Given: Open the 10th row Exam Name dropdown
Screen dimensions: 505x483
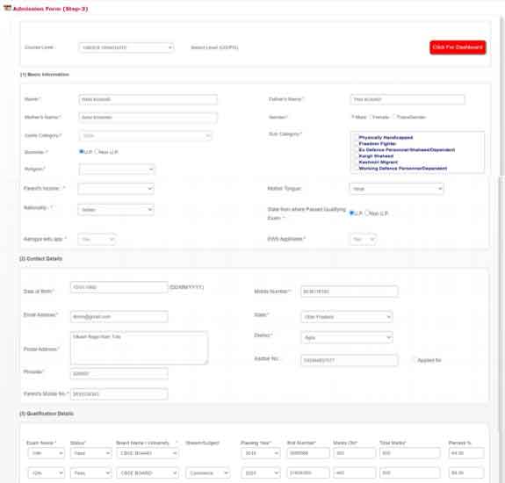Looking at the screenshot, I should [46, 453].
